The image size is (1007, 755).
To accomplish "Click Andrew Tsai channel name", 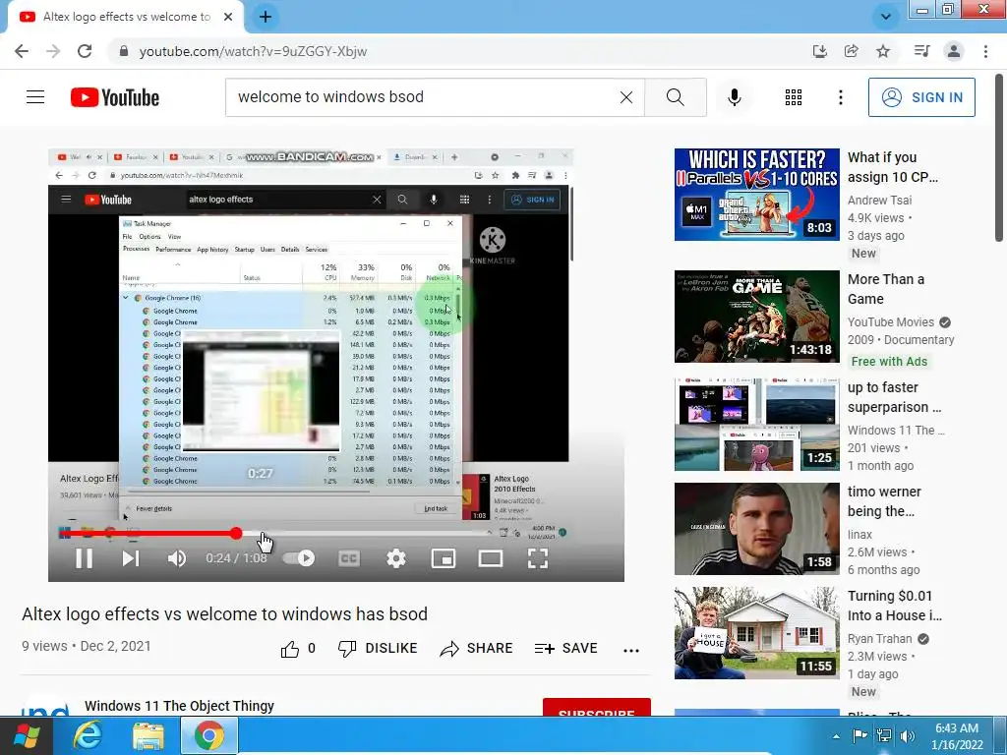I will click(879, 201).
